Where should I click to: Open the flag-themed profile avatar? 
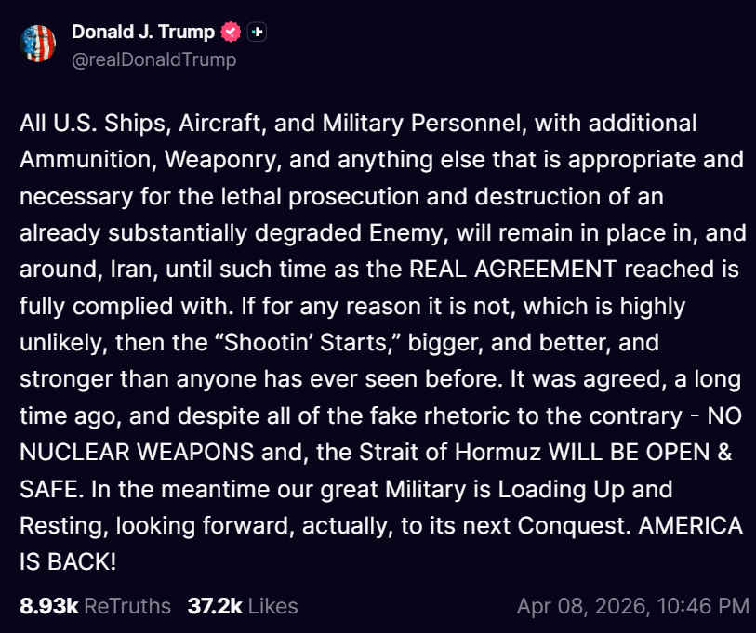(x=38, y=44)
